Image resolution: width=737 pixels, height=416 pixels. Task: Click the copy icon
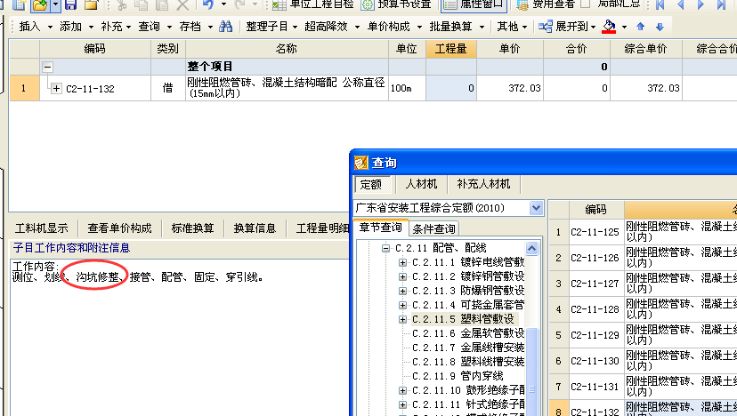tap(141, 4)
